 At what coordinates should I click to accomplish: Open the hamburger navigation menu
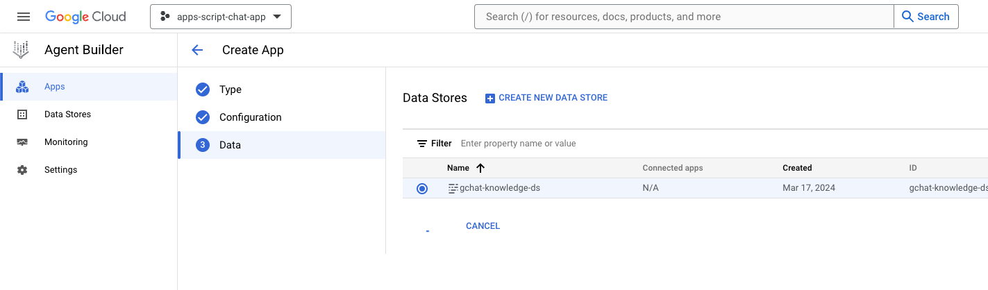(24, 17)
